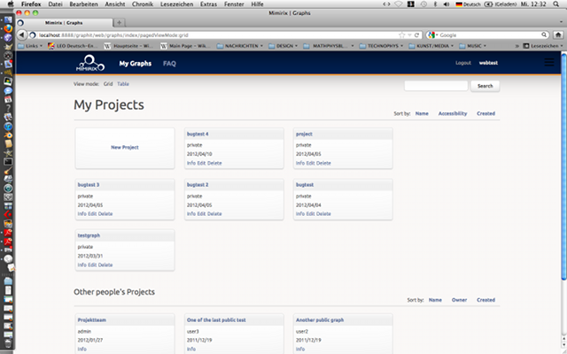Open the Main Page Wikipedia bookmark
Image resolution: width=567 pixels, height=354 pixels.
185,46
